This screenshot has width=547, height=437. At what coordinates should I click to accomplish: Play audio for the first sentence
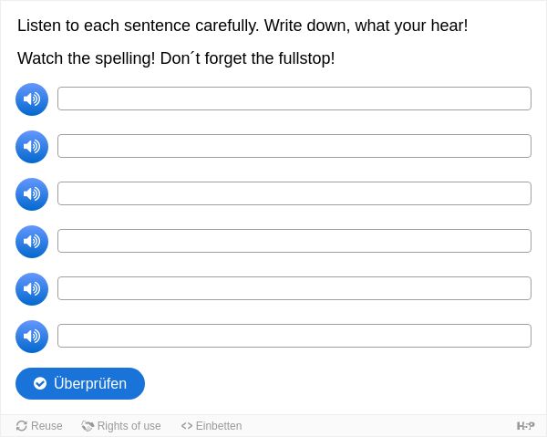pyautogui.click(x=32, y=99)
